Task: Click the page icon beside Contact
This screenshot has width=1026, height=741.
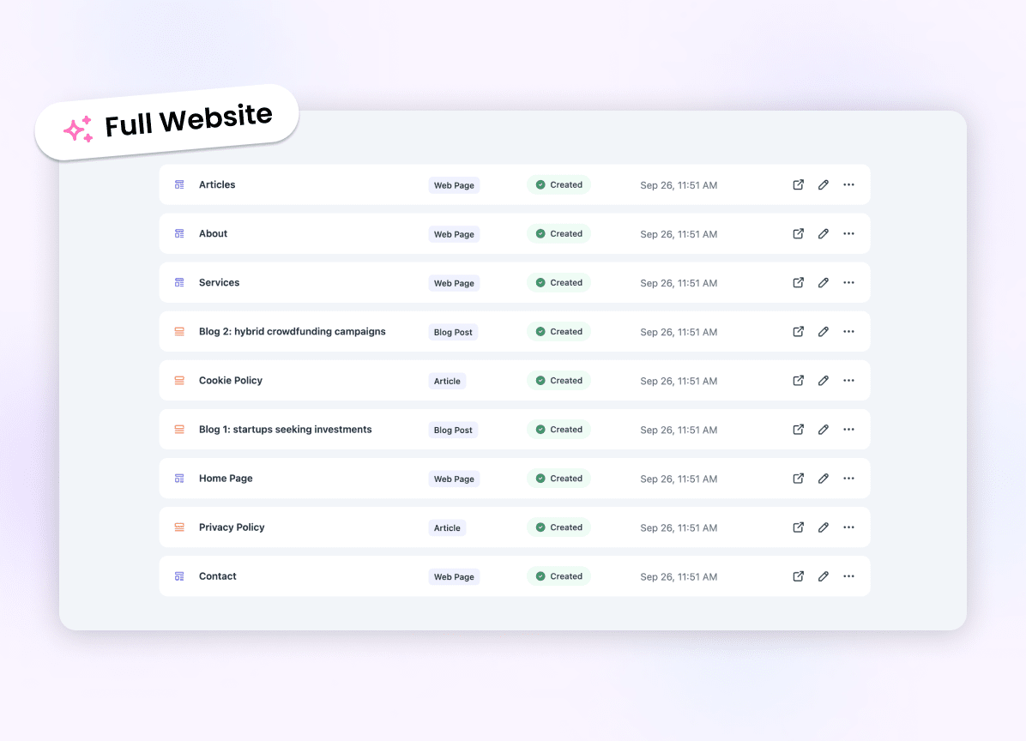Action: [x=179, y=576]
